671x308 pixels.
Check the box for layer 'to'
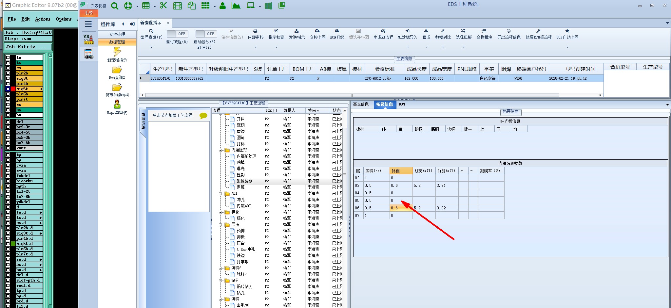pos(8,57)
